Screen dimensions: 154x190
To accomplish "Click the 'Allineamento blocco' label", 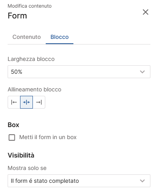I will [34, 89].
